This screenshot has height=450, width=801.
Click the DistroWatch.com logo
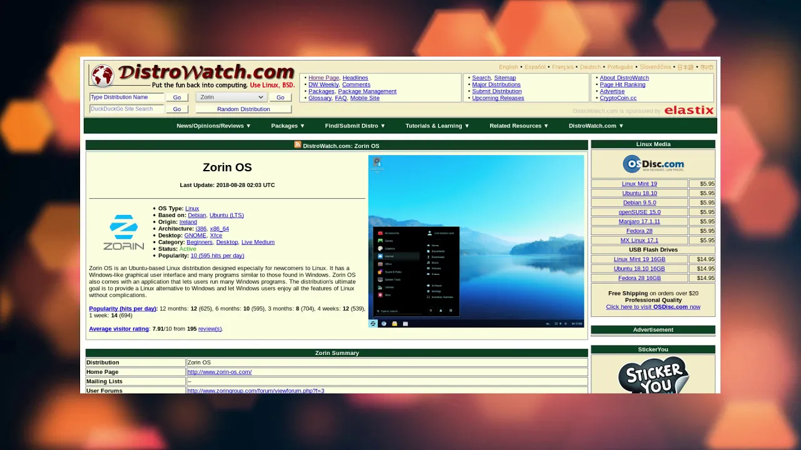tap(192, 75)
